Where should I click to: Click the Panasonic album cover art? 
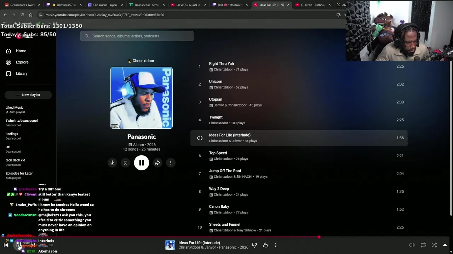(x=142, y=98)
